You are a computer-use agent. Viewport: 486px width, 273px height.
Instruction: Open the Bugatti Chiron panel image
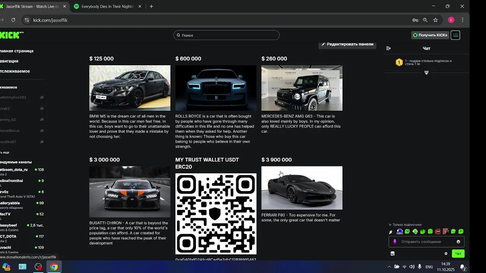point(130,192)
